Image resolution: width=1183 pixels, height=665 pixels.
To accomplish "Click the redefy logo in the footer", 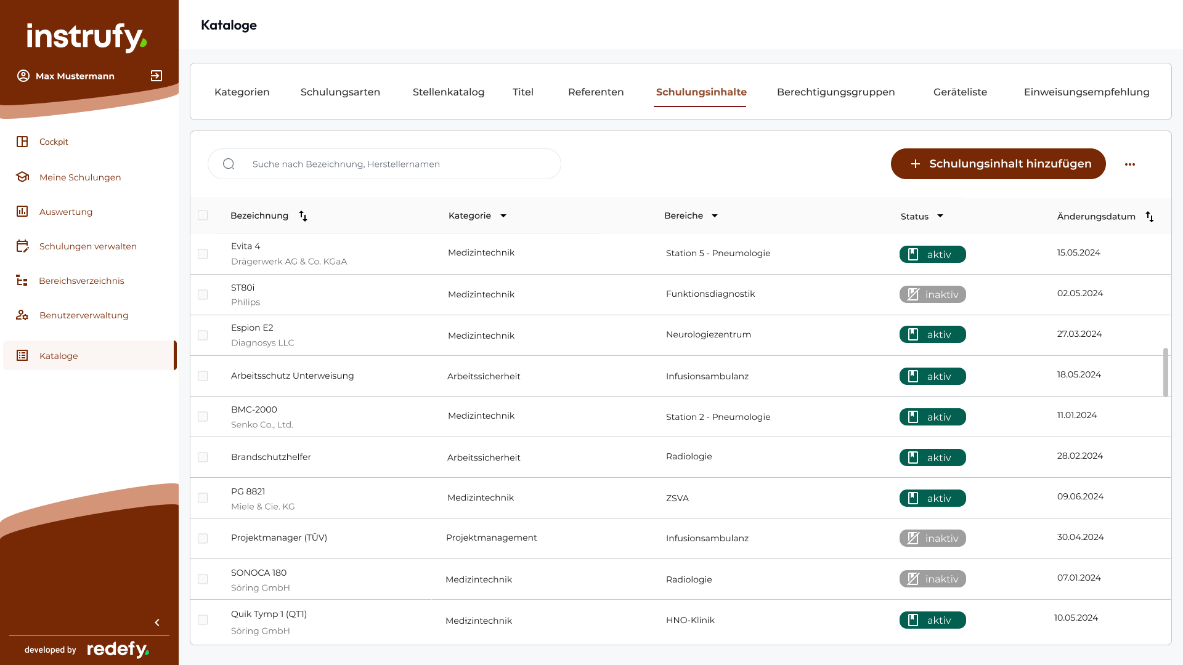I will point(118,650).
